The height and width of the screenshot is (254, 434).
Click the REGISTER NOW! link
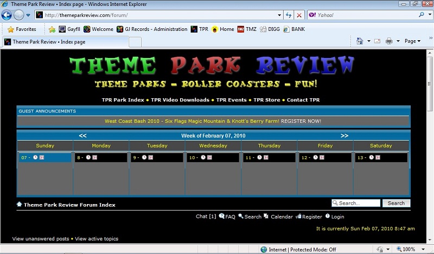(301, 121)
